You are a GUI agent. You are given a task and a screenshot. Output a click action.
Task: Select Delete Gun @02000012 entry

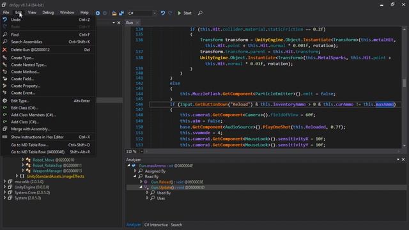47,50
